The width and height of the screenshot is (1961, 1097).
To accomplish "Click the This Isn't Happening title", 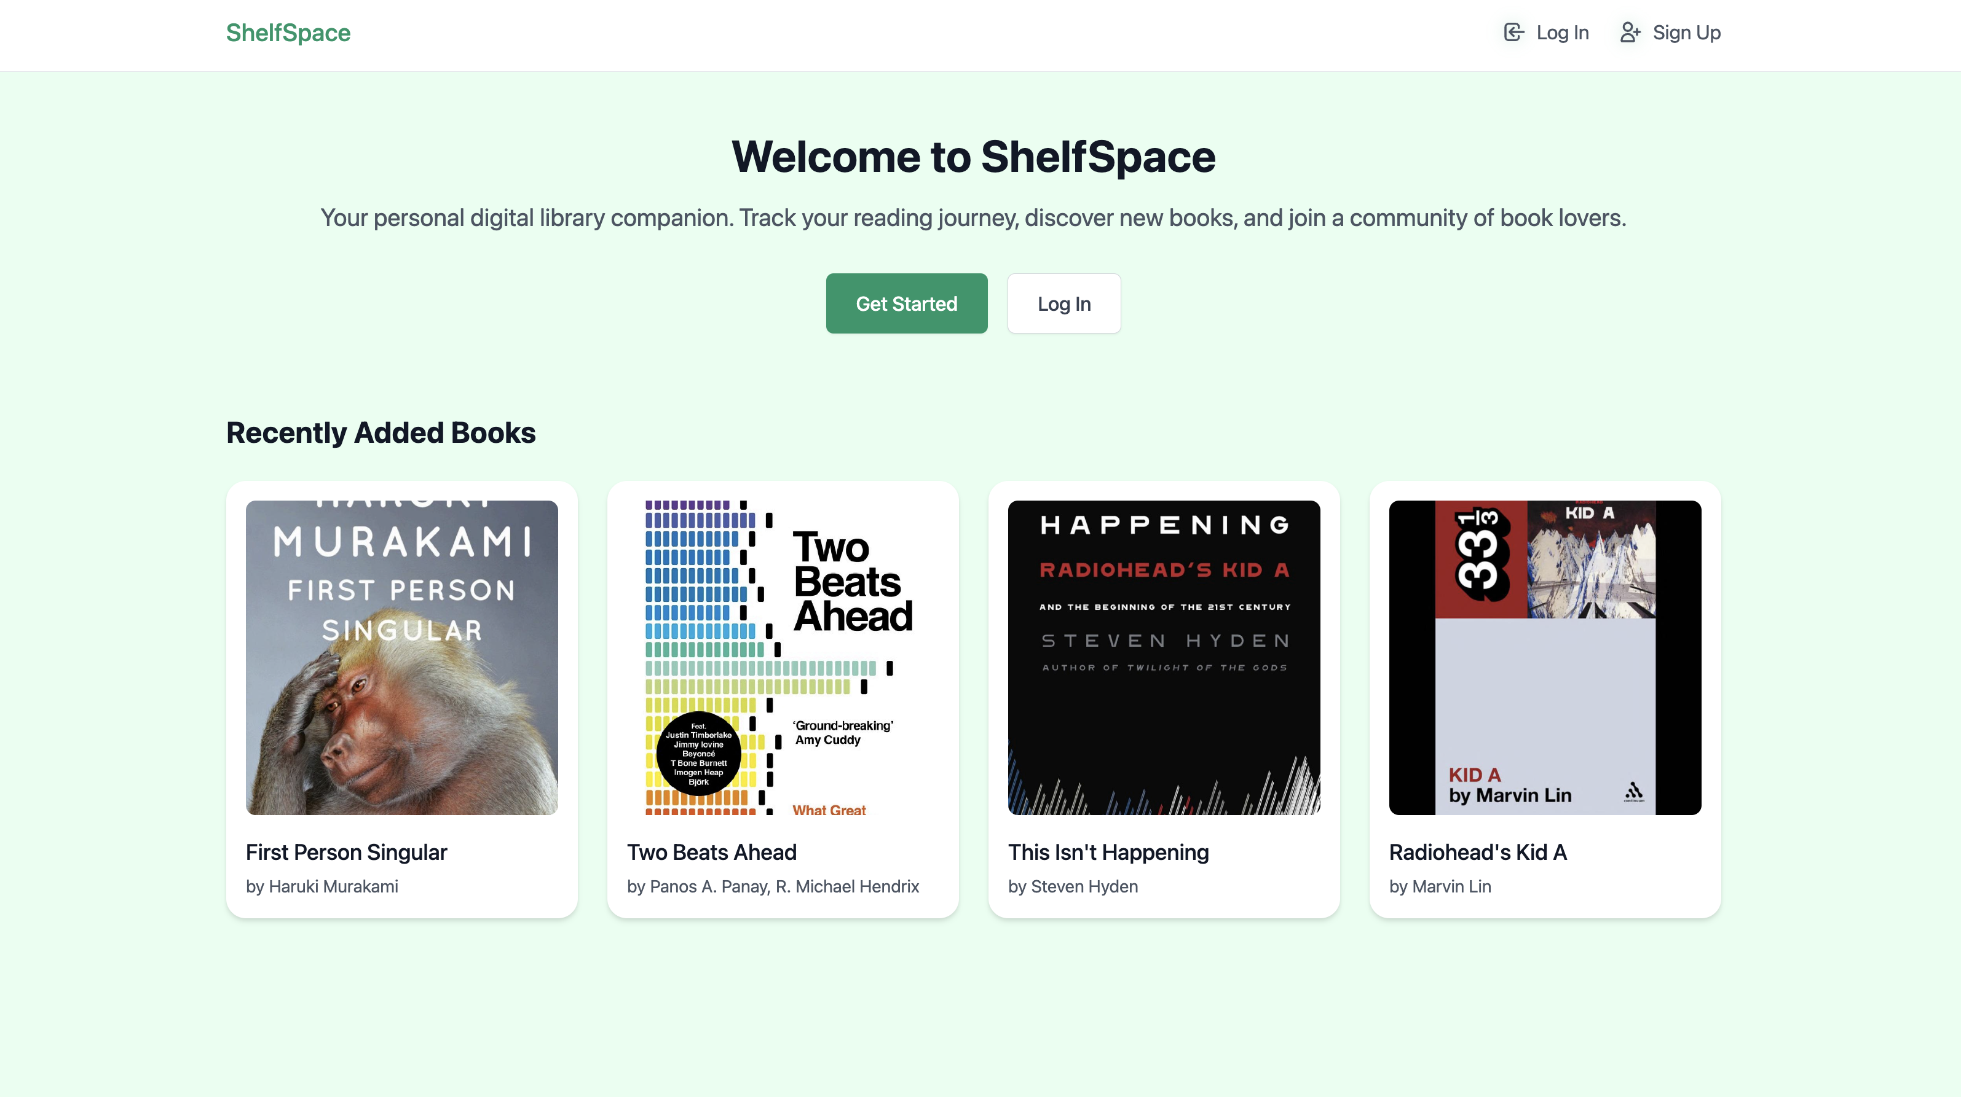I will [1108, 852].
